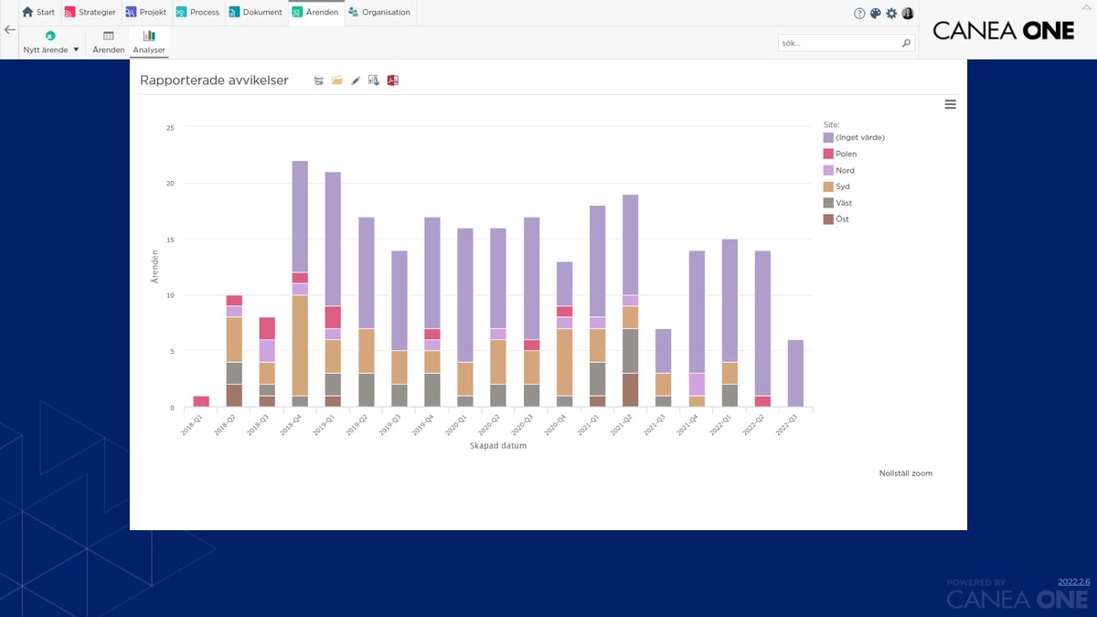Select the pencil edit icon for the analysis

click(356, 80)
